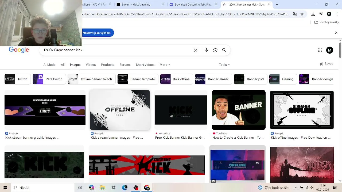
Task: Search by image with the lens icon
Action: click(215, 50)
